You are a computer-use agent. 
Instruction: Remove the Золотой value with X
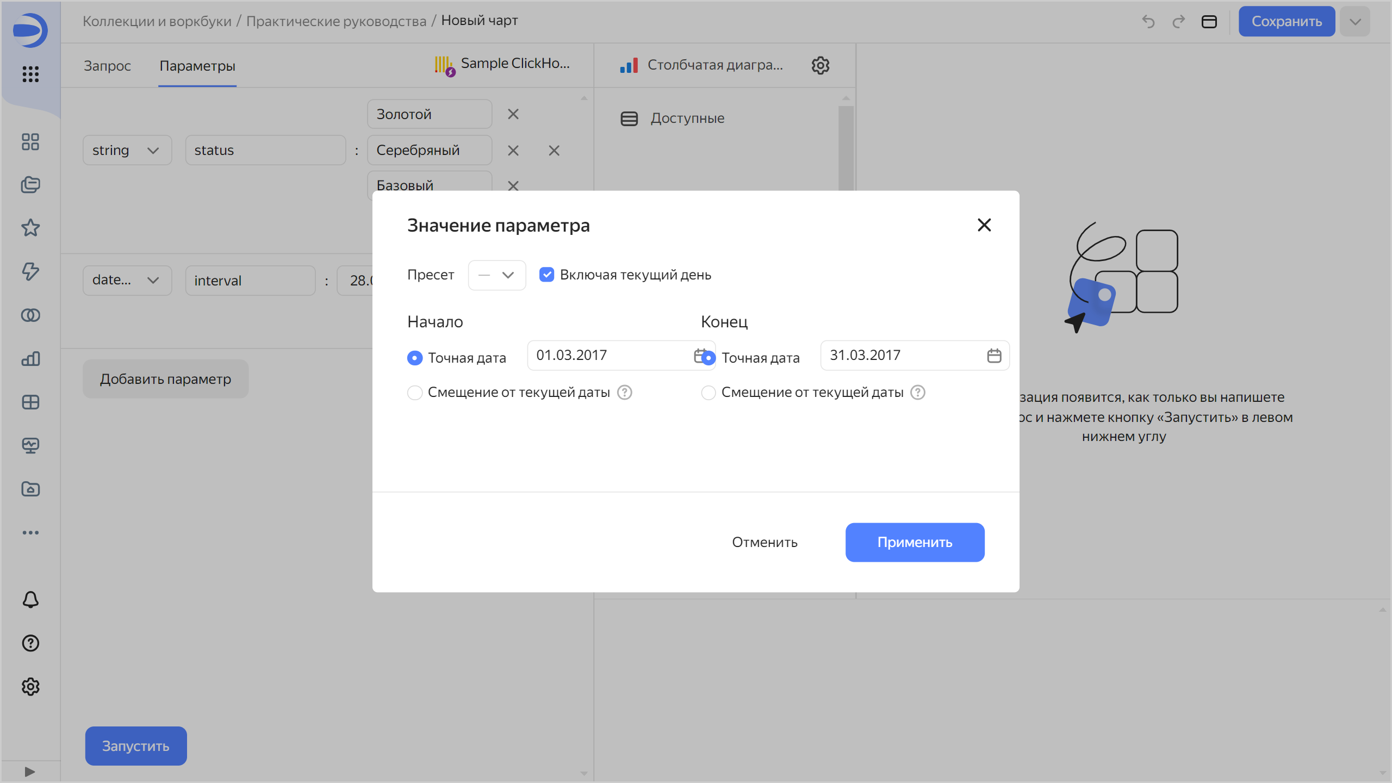tap(513, 114)
